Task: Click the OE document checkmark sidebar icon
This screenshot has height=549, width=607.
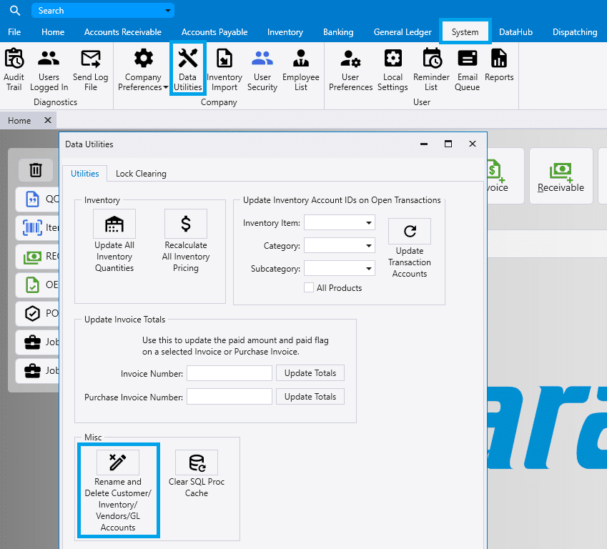Action: tap(32, 285)
